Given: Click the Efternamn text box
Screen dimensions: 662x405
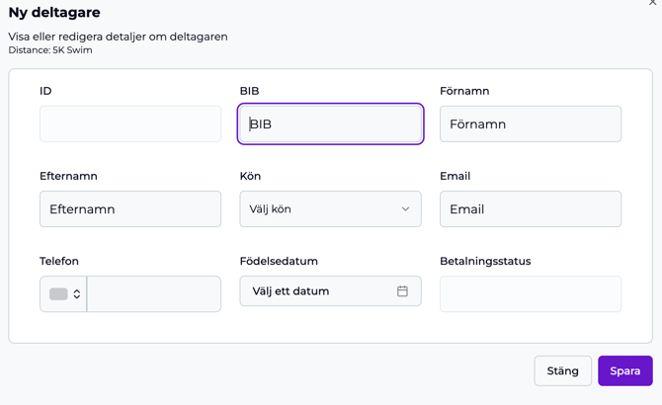Looking at the screenshot, I should [x=130, y=209].
